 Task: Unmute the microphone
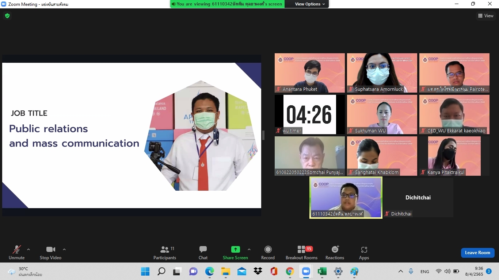[x=17, y=253]
